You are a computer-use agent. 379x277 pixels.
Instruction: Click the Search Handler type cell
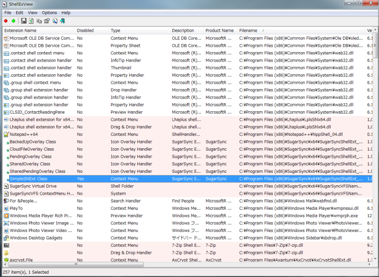click(126, 201)
